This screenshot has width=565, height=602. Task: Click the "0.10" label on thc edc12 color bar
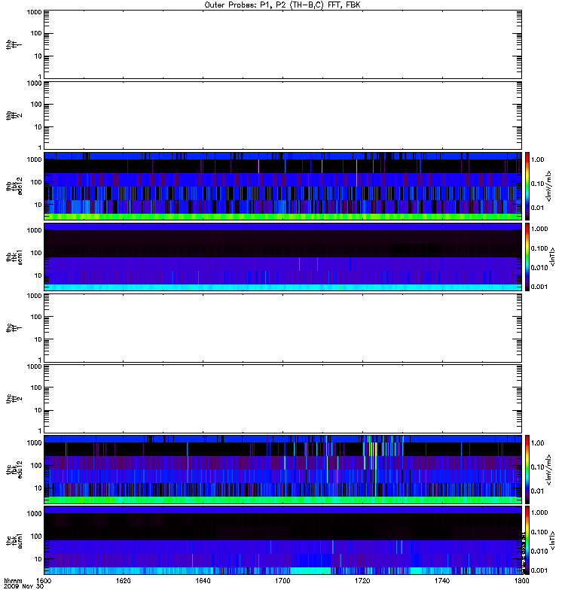coord(538,467)
